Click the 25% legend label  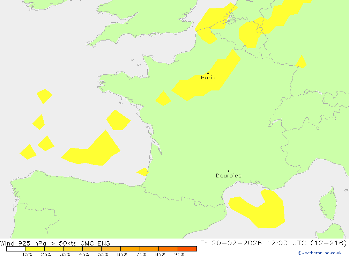point(46,254)
